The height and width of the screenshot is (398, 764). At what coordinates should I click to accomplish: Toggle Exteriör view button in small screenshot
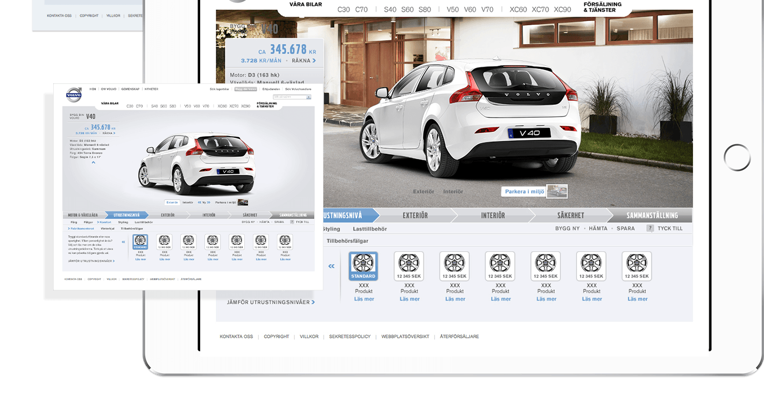172,202
